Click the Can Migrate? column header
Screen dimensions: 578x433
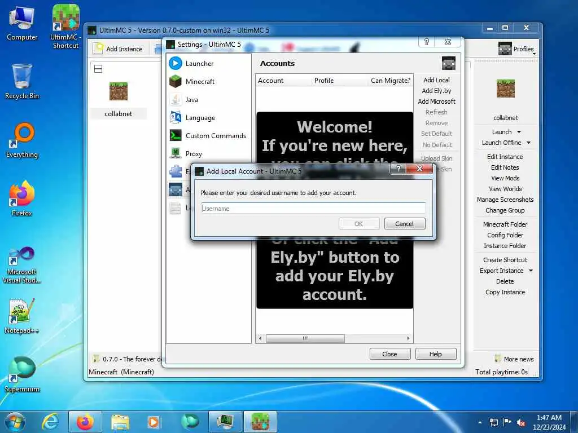[x=391, y=80]
